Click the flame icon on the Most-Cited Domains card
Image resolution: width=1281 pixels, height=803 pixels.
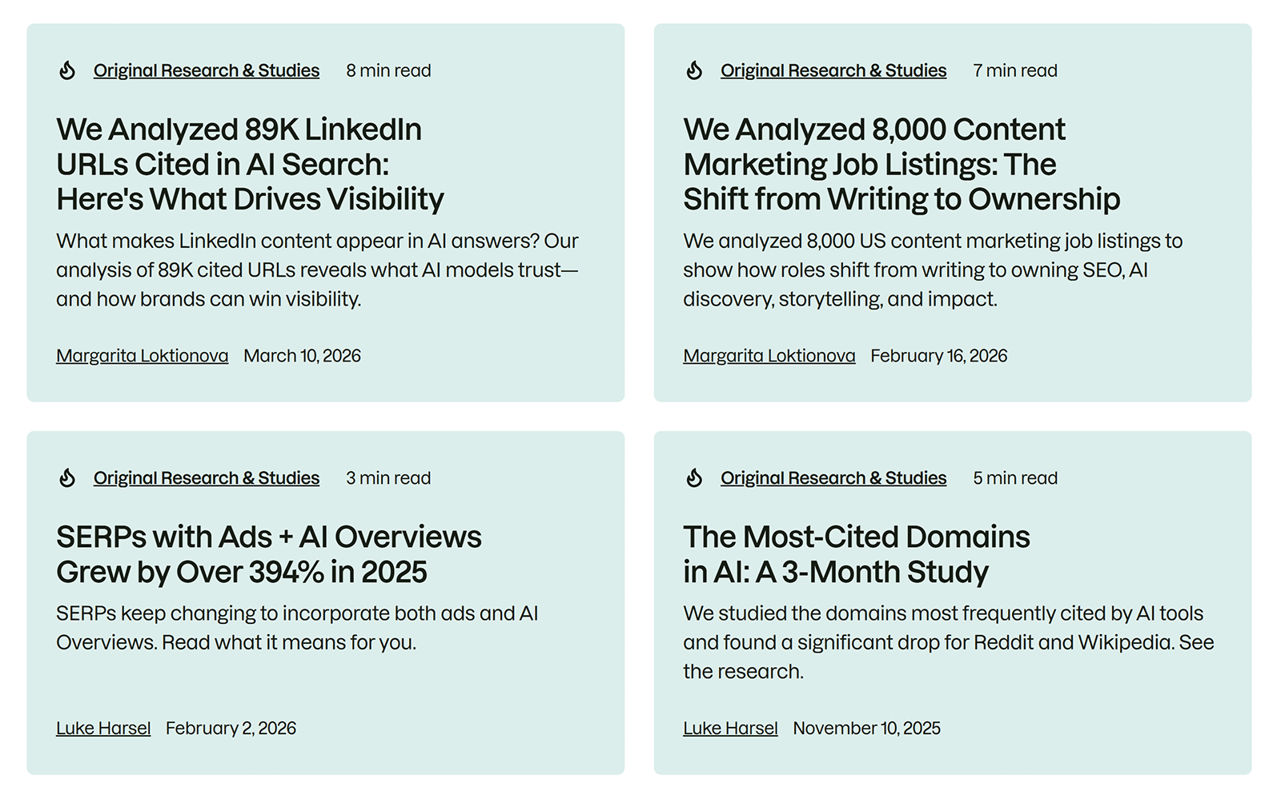tap(694, 477)
